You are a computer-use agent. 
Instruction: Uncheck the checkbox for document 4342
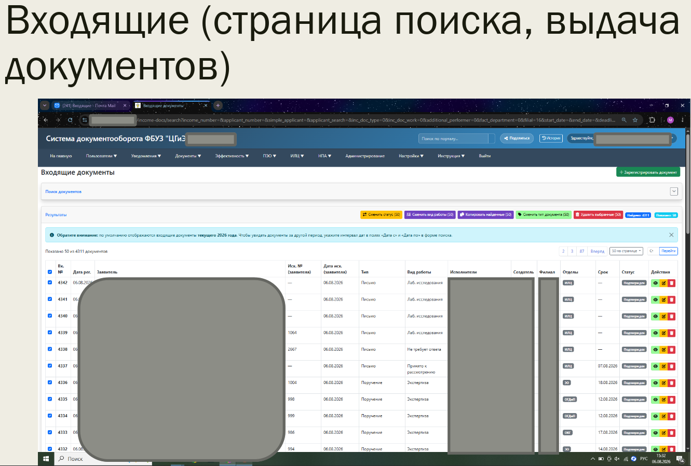pyautogui.click(x=50, y=283)
